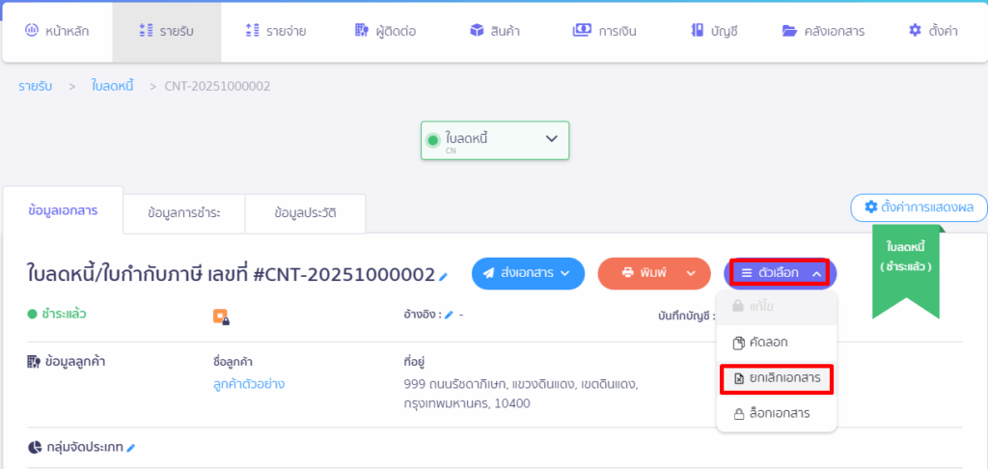
Task: Click the arrow on the พิมพ์ button
Action: (691, 273)
